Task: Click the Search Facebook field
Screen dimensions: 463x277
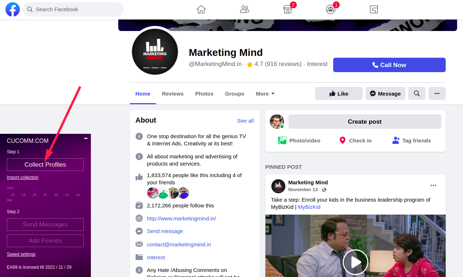Action: pyautogui.click(x=73, y=9)
